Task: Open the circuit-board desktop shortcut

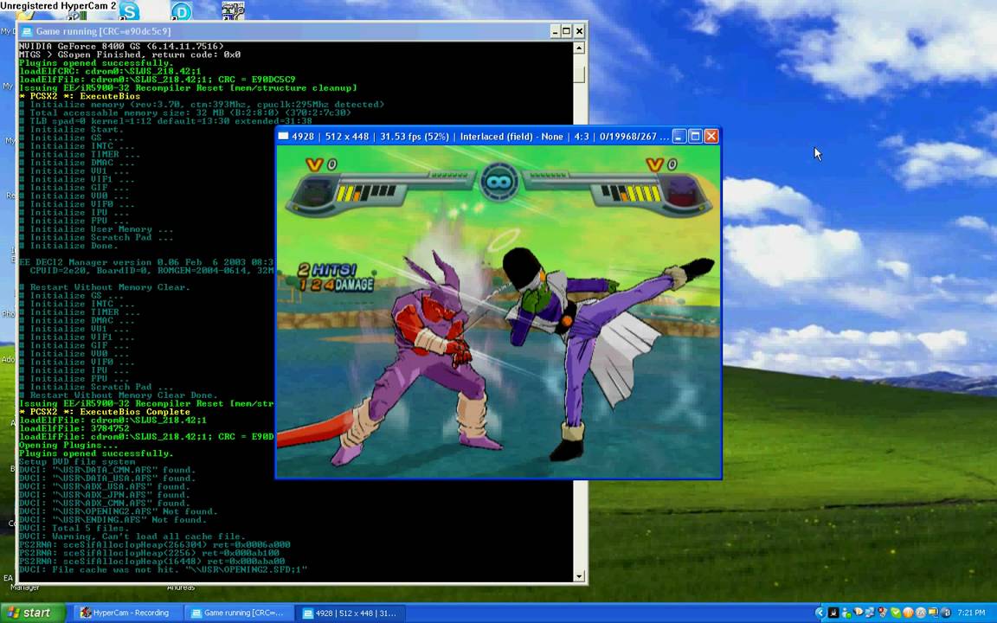Action: coord(233,10)
